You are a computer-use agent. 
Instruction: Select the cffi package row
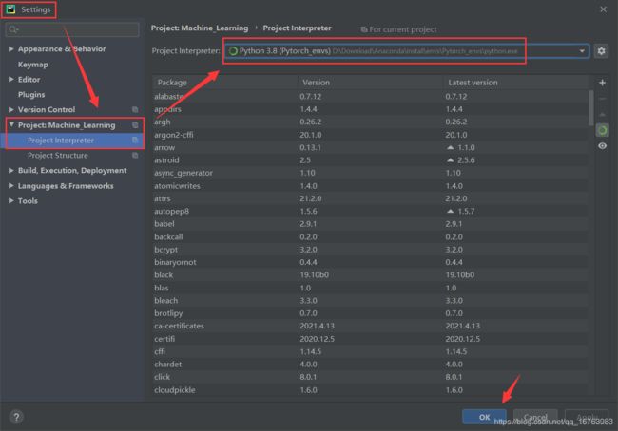(371, 351)
